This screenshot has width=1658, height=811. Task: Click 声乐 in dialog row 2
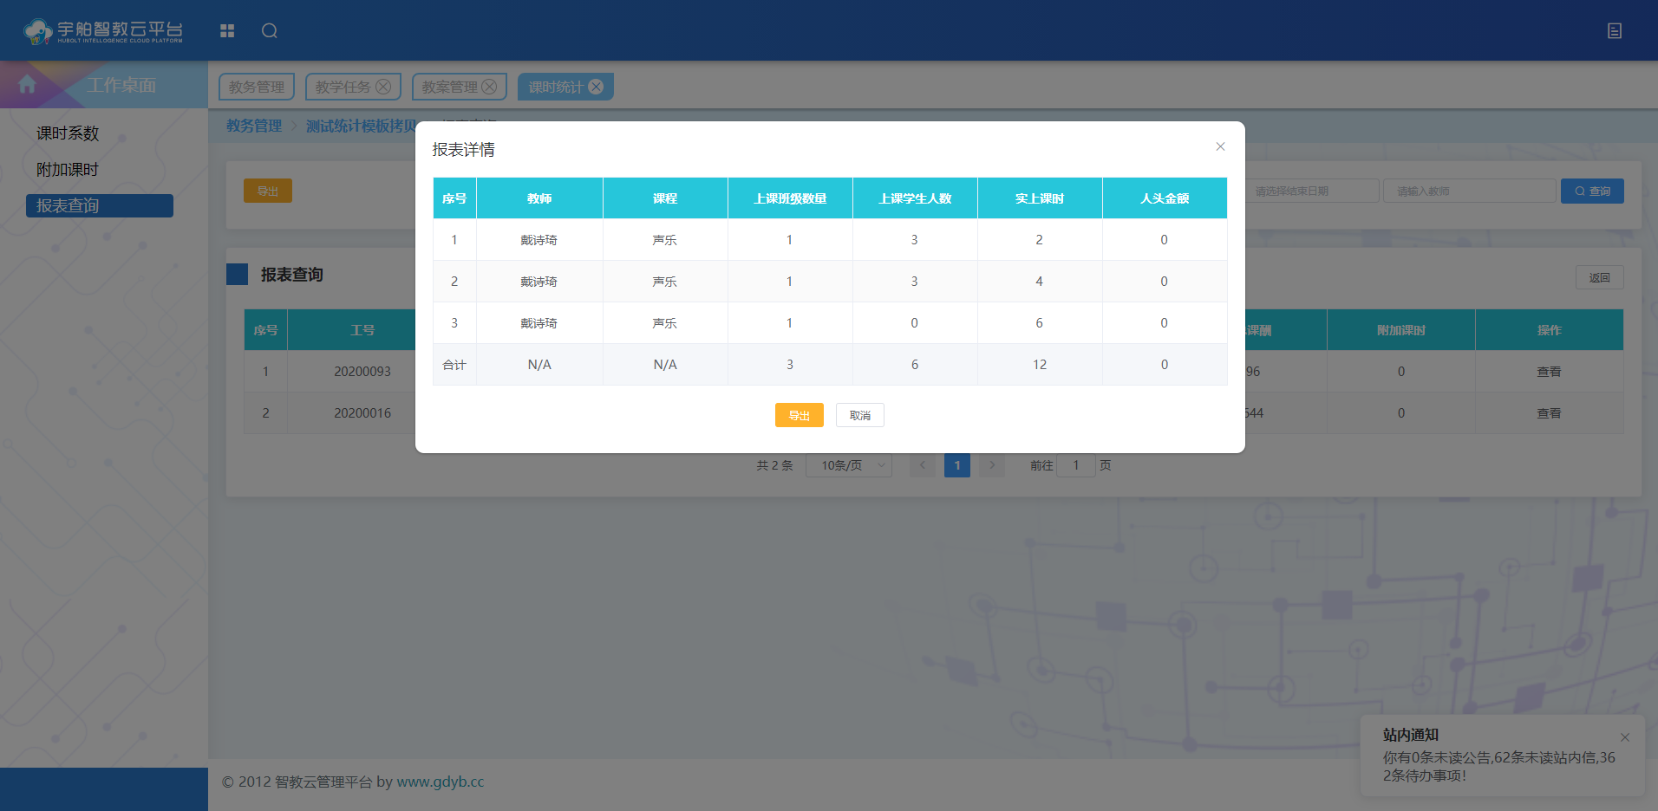[665, 282]
